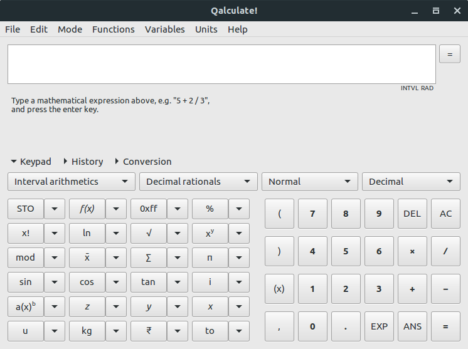Open the Decimal number base dropdown
Viewport: 468px width, 349px height.
click(x=411, y=182)
